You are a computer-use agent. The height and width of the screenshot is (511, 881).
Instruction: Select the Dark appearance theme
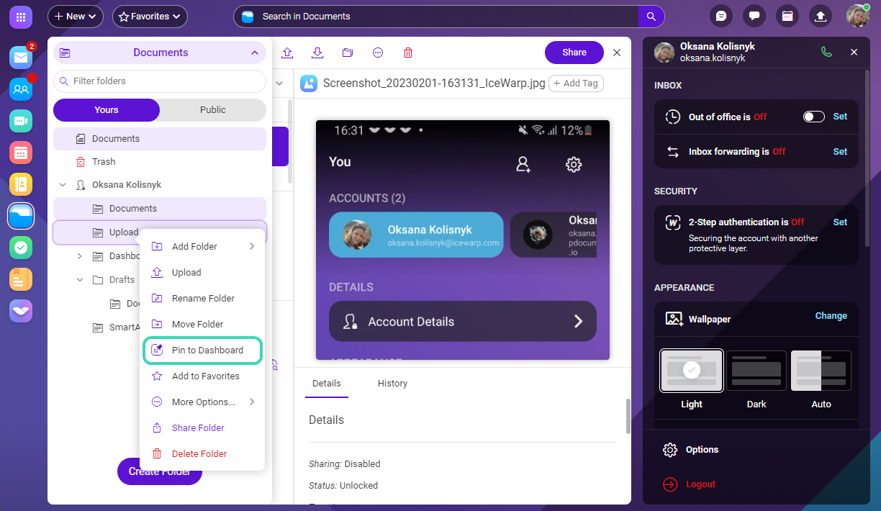point(756,371)
